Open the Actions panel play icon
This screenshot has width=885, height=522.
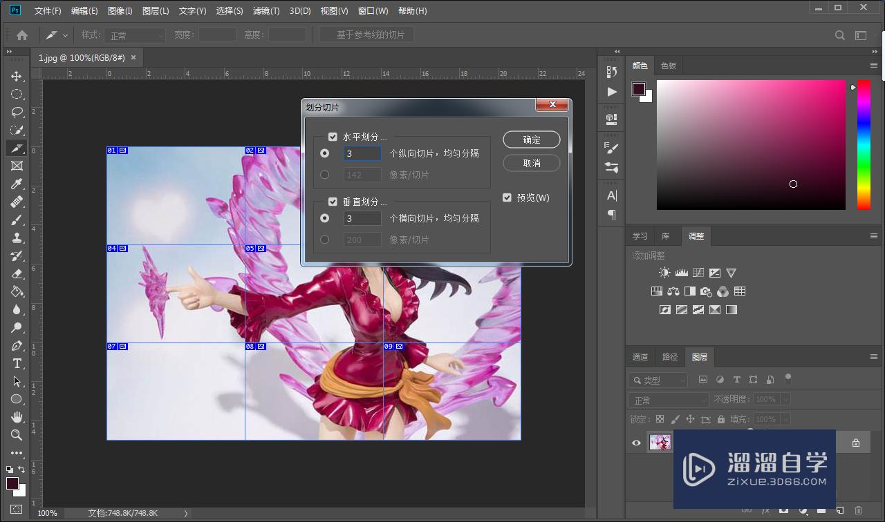(611, 92)
